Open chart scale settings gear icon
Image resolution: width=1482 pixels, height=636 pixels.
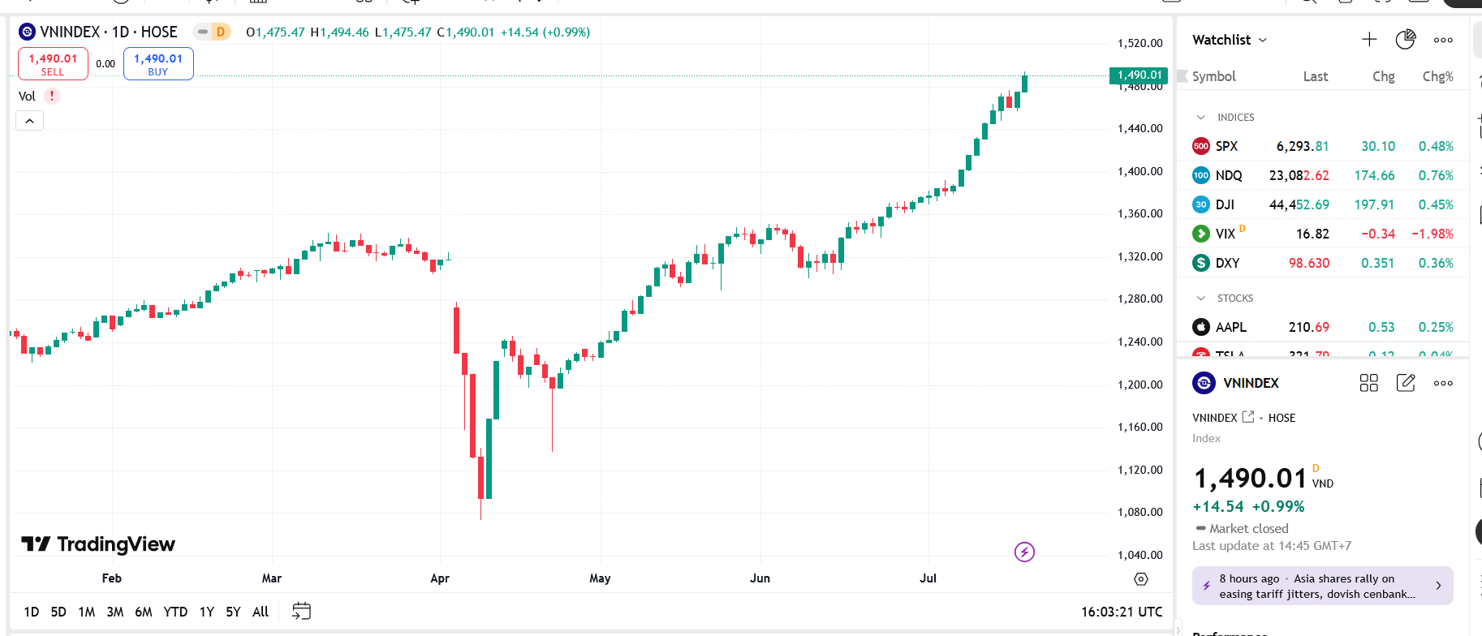[x=1141, y=579]
